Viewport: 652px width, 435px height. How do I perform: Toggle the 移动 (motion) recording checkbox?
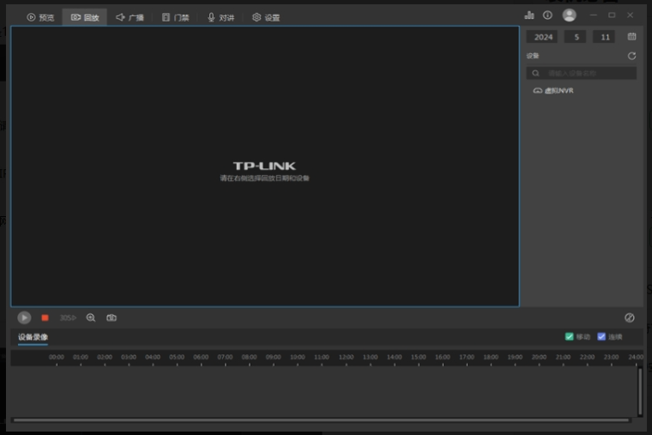[x=570, y=336]
